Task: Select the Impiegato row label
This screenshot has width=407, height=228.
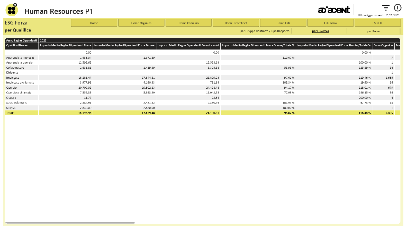Action: point(13,78)
